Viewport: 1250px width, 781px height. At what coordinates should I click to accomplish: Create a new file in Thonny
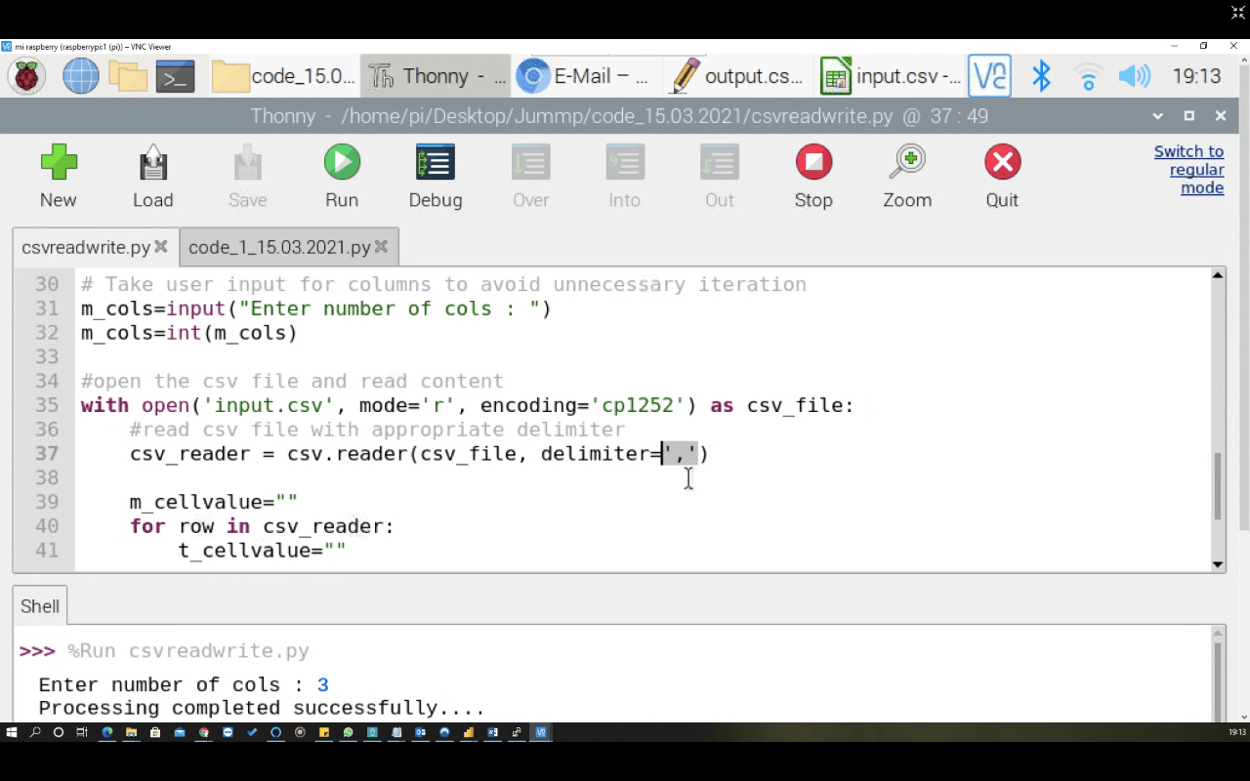pos(58,176)
